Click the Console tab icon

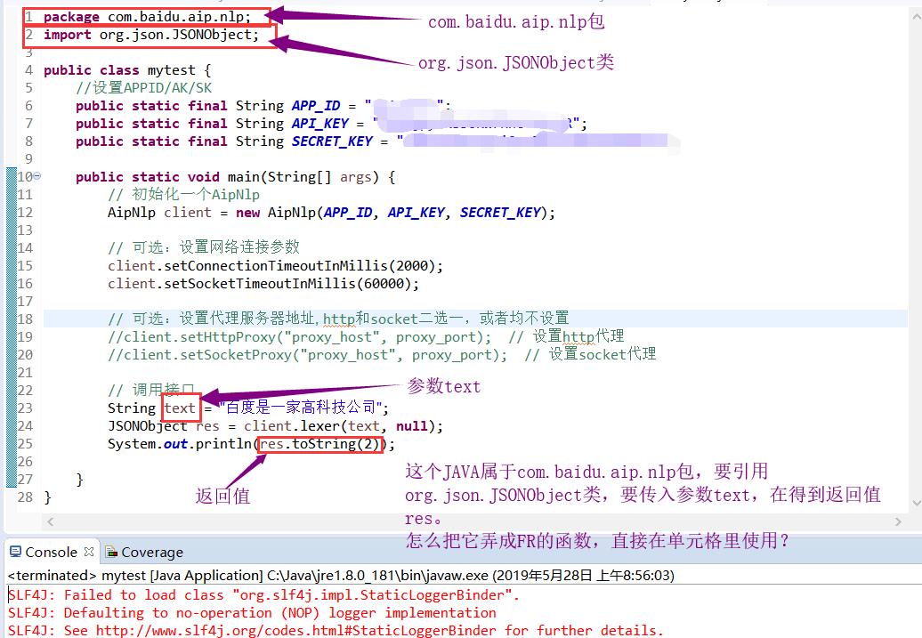[16, 552]
